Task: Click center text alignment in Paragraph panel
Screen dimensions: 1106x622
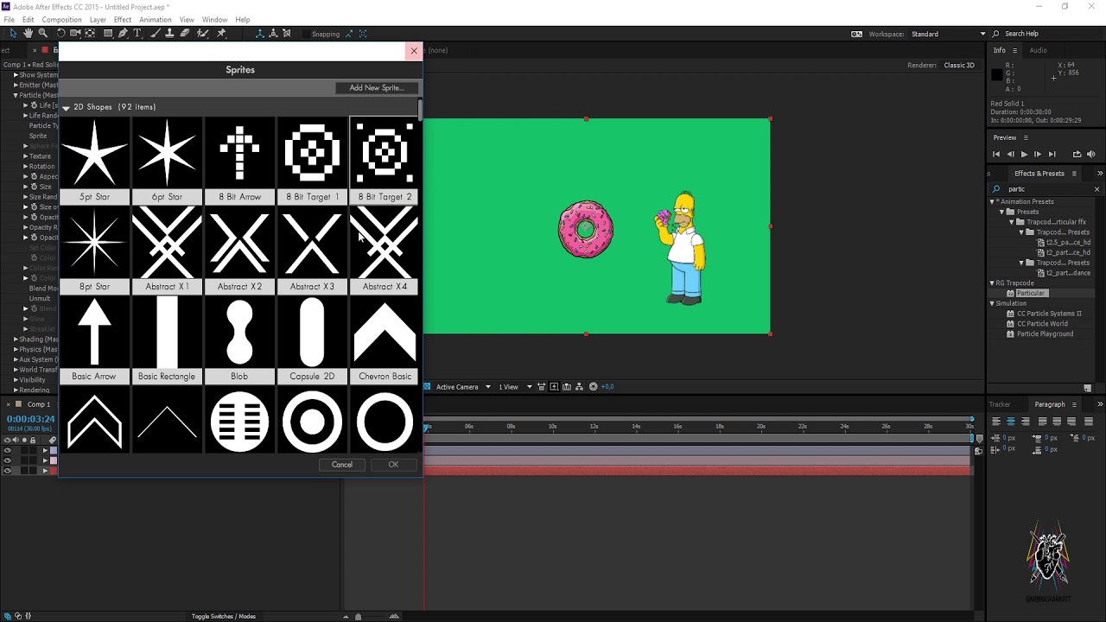Action: click(1010, 422)
